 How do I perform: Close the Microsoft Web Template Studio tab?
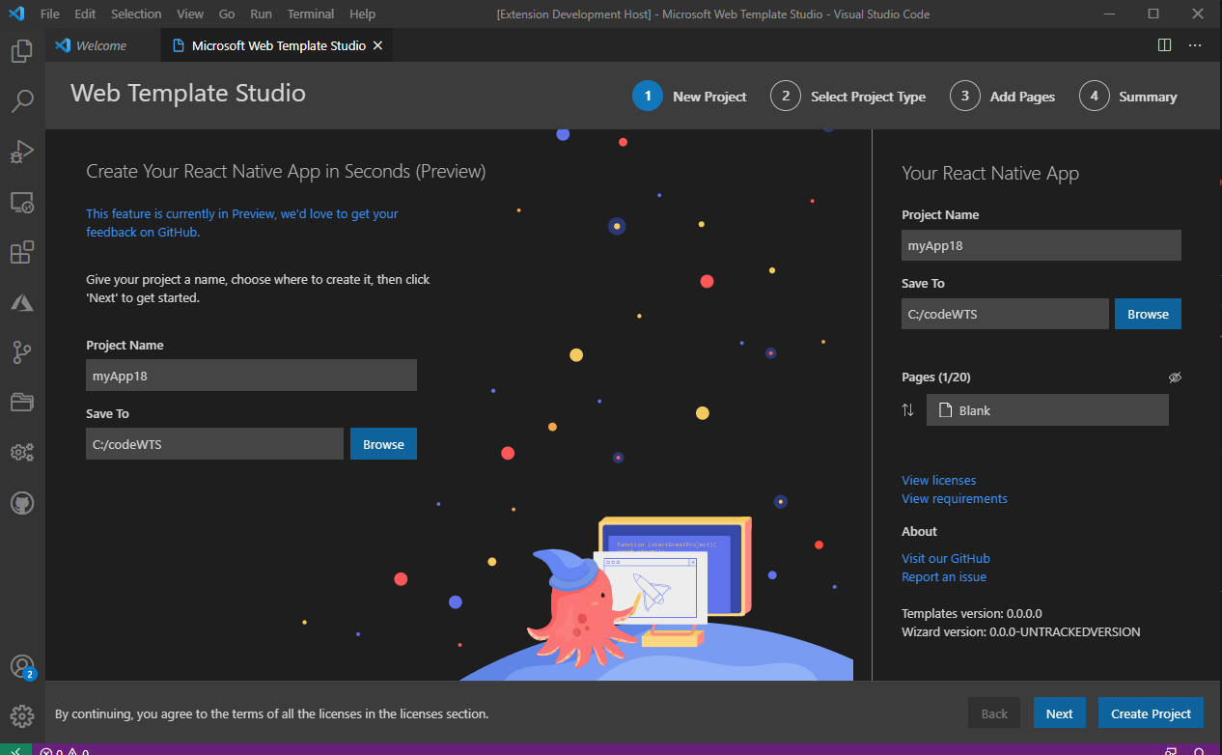pyautogui.click(x=377, y=45)
